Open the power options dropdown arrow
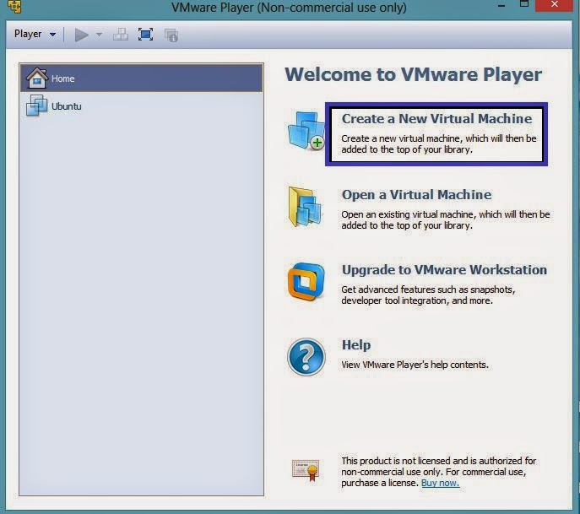580x514 pixels. pos(99,35)
